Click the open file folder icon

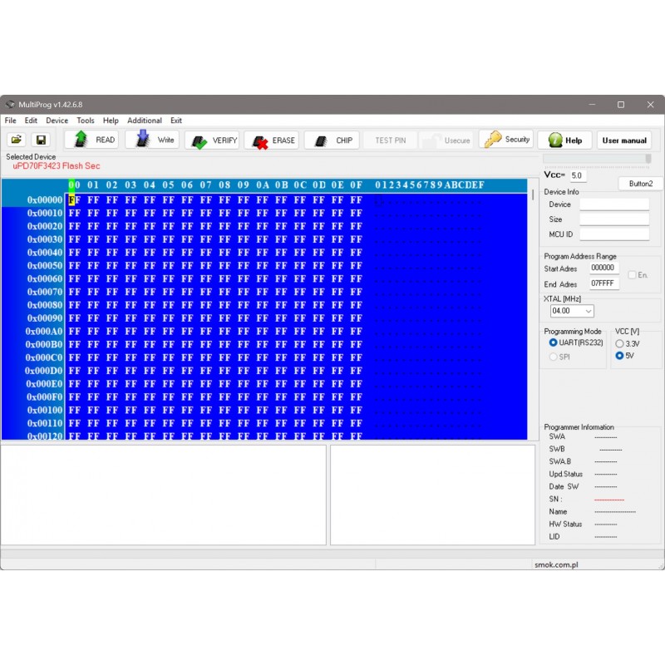coord(17,140)
